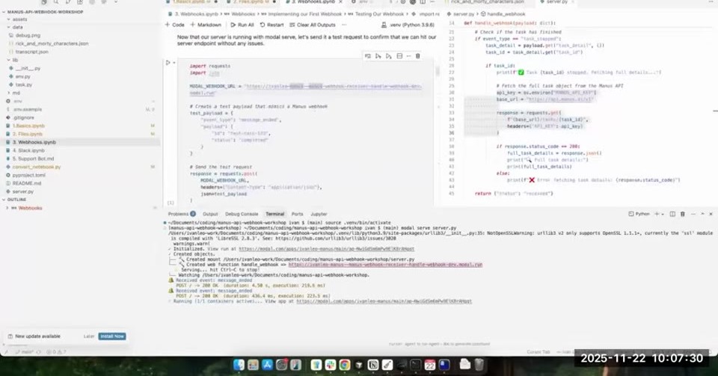Open 4. Slack.ipynb notebook
718x376 pixels.
pyautogui.click(x=29, y=150)
